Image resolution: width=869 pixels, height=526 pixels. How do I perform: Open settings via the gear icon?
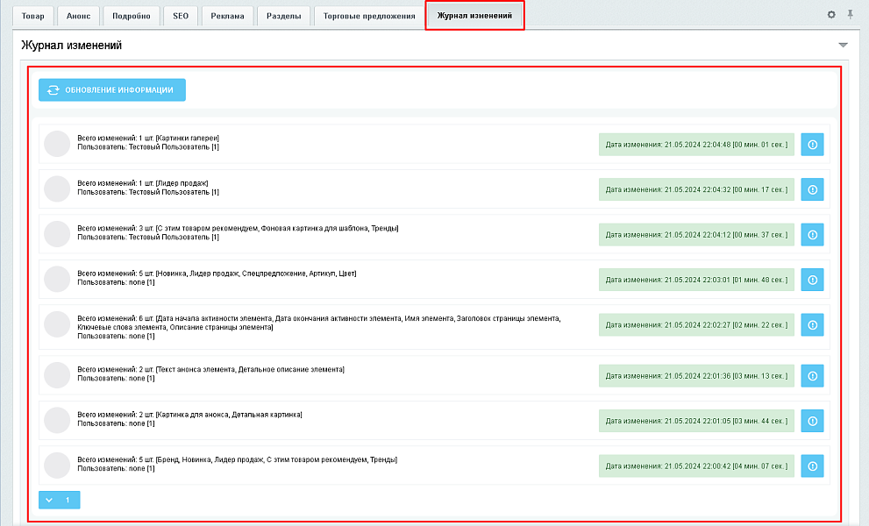tap(831, 15)
